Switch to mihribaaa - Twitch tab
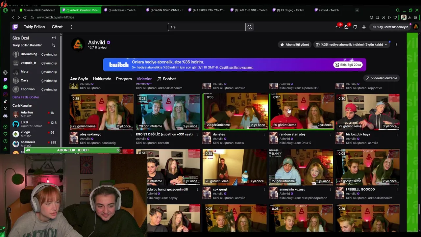Screen dimensions: 421x237 pos(122,10)
